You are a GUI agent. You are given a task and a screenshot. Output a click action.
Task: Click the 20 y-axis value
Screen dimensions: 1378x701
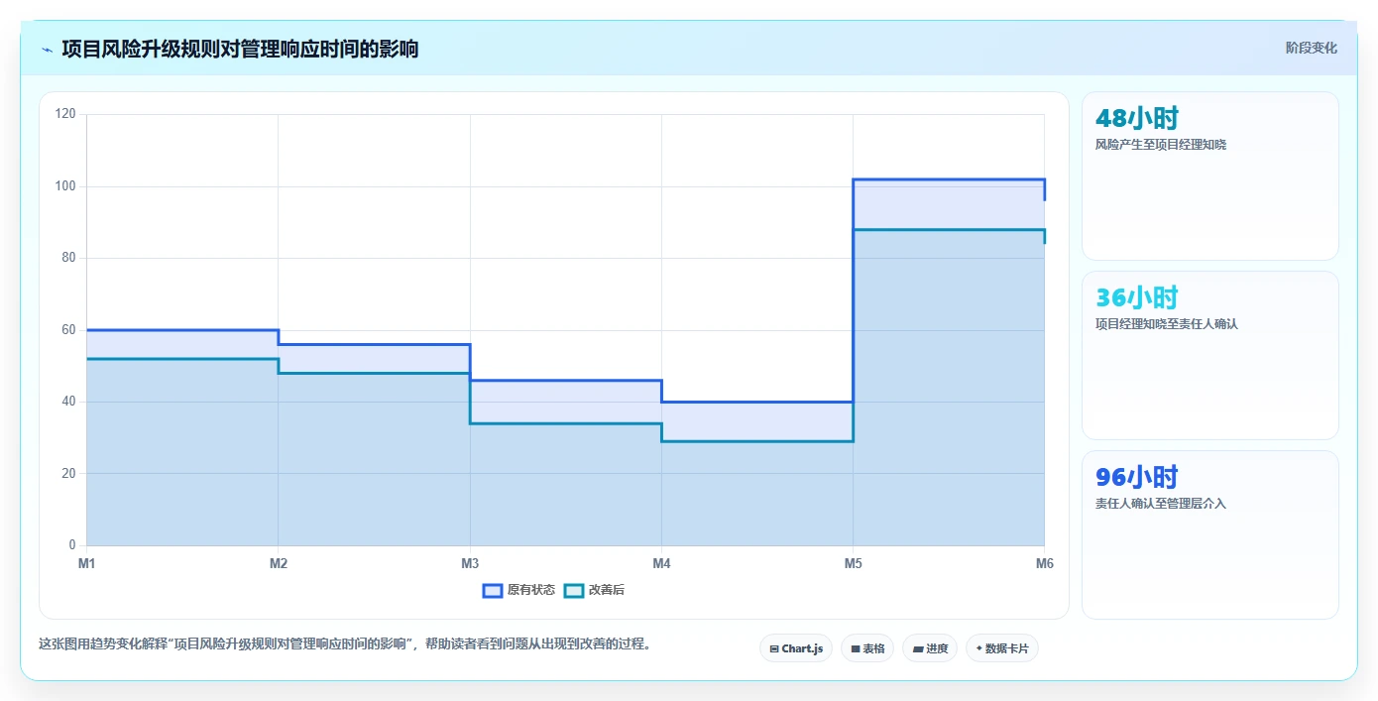(68, 474)
